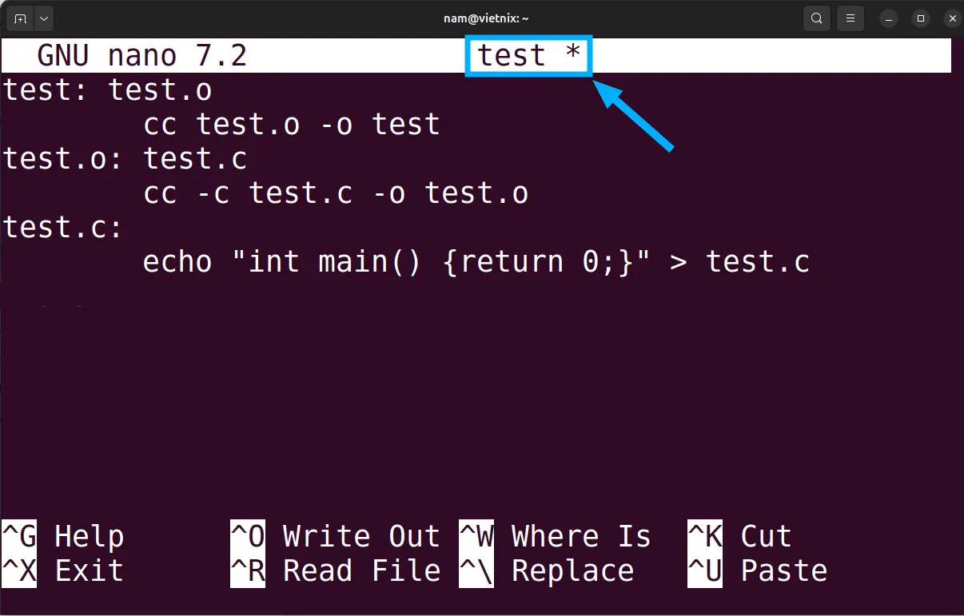
Task: Click the terminal search magnifier icon
Action: pos(816,18)
